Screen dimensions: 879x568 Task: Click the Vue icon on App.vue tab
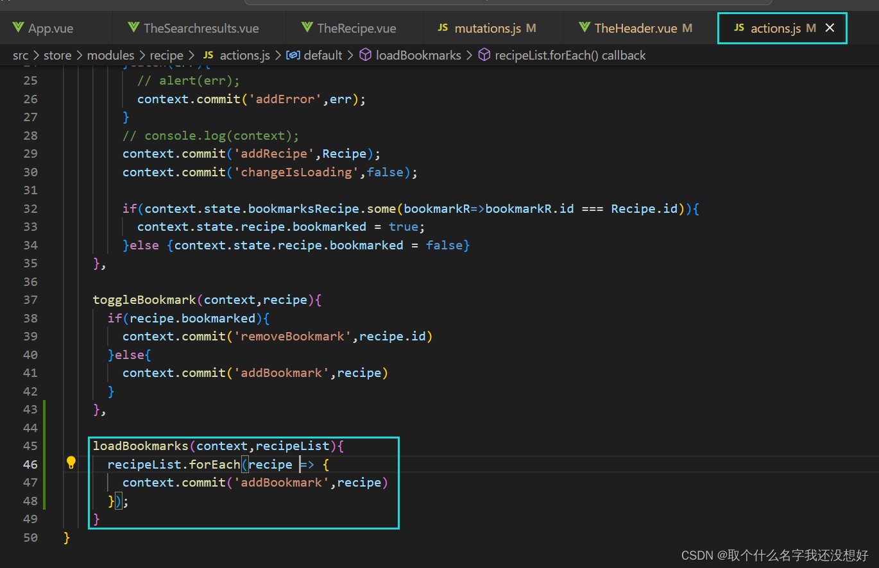[18, 28]
